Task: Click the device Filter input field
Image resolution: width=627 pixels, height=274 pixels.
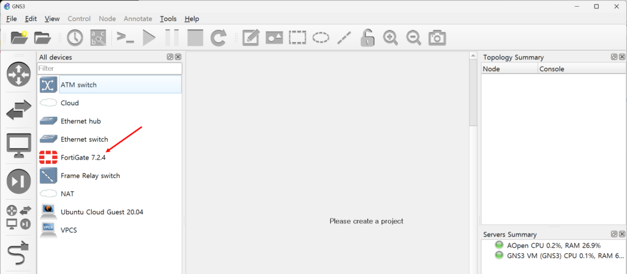Action: [x=110, y=68]
